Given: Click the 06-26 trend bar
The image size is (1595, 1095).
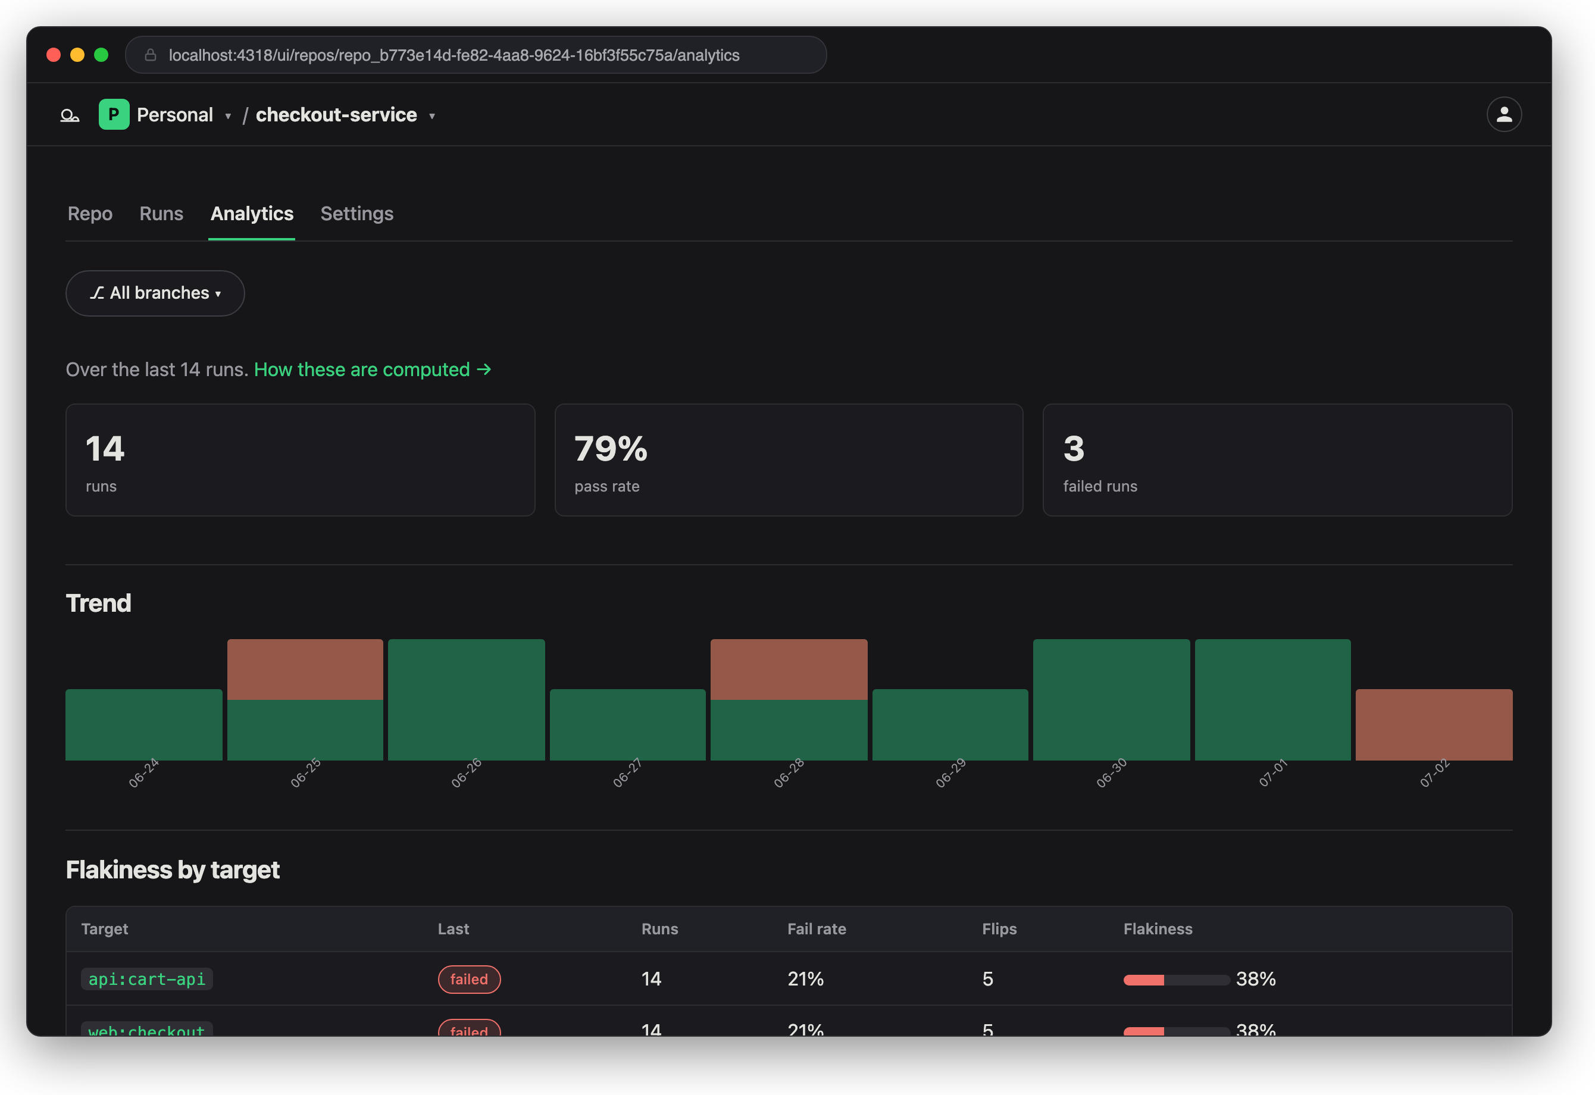Looking at the screenshot, I should pos(467,700).
